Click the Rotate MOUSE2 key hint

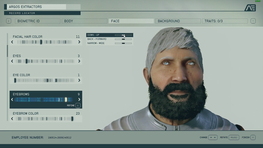point(234,137)
